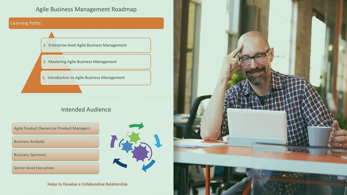The width and height of the screenshot is (347, 195).
Task: Click the orange Learning Paths banner
Action: 86,23
